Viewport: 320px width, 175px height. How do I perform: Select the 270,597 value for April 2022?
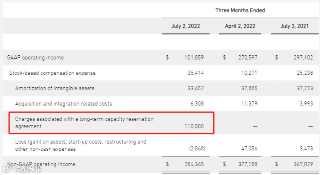tap(248, 57)
